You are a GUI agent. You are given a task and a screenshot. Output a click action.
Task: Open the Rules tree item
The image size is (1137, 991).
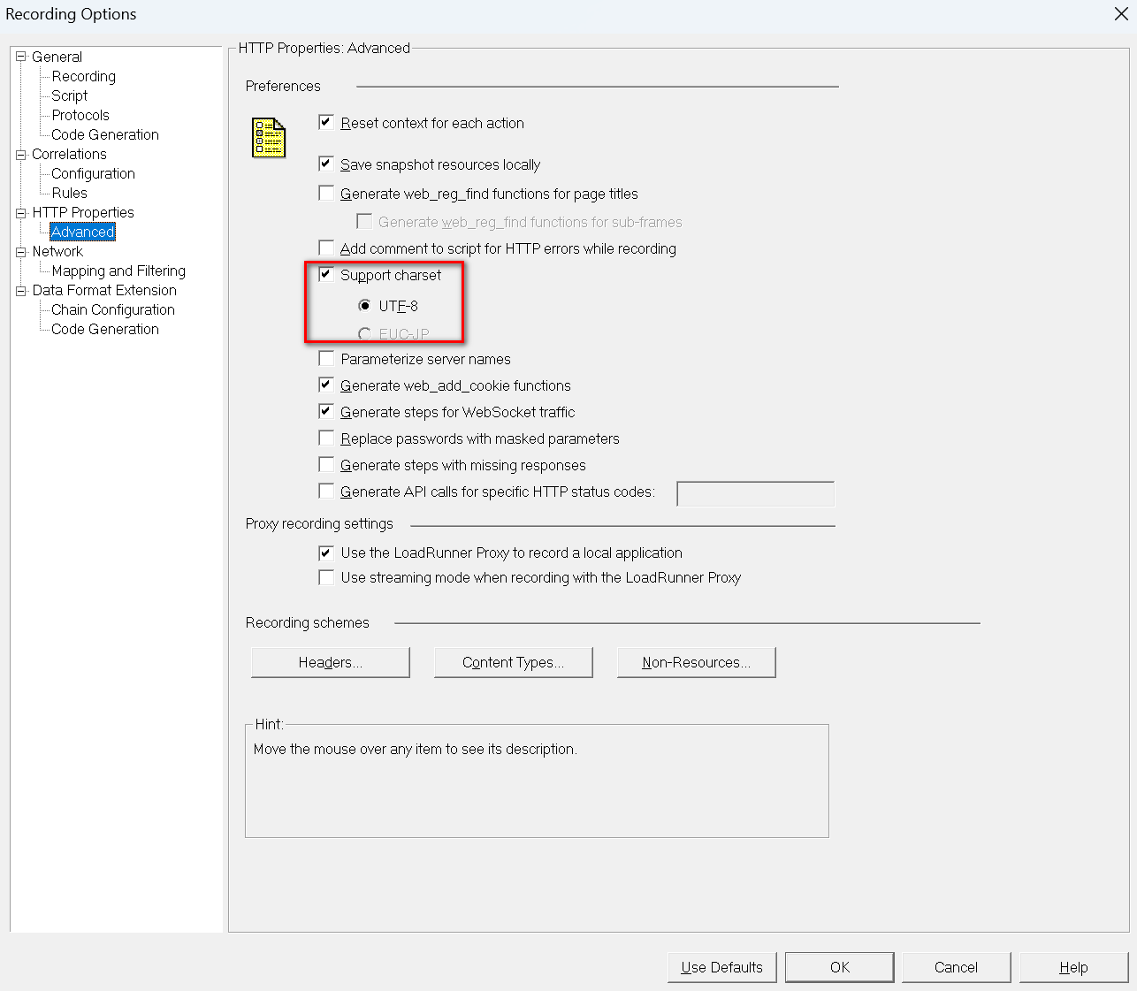(x=69, y=193)
